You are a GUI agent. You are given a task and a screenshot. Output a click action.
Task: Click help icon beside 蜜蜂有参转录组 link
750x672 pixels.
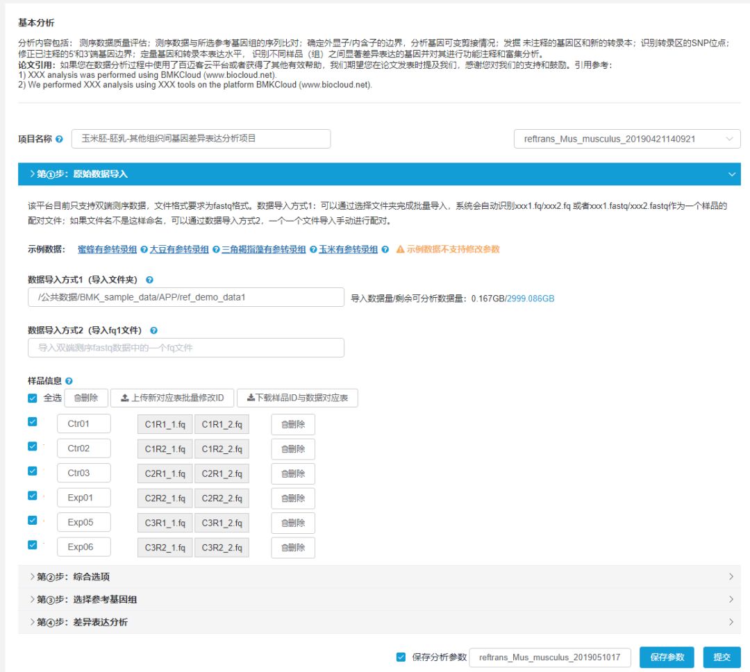click(x=144, y=250)
